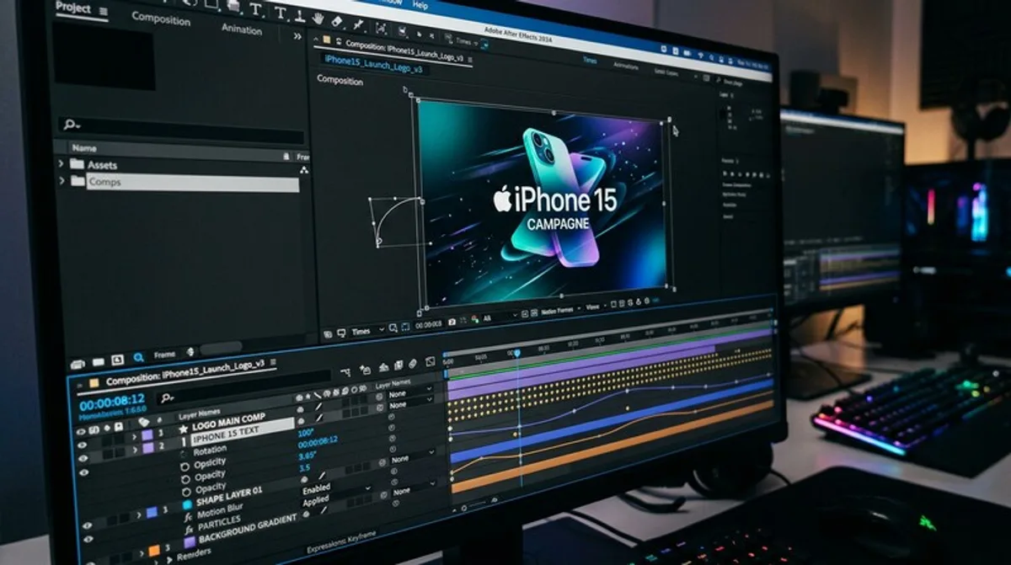Click the Frame button above the timeline
The image size is (1011, 565).
click(x=164, y=354)
